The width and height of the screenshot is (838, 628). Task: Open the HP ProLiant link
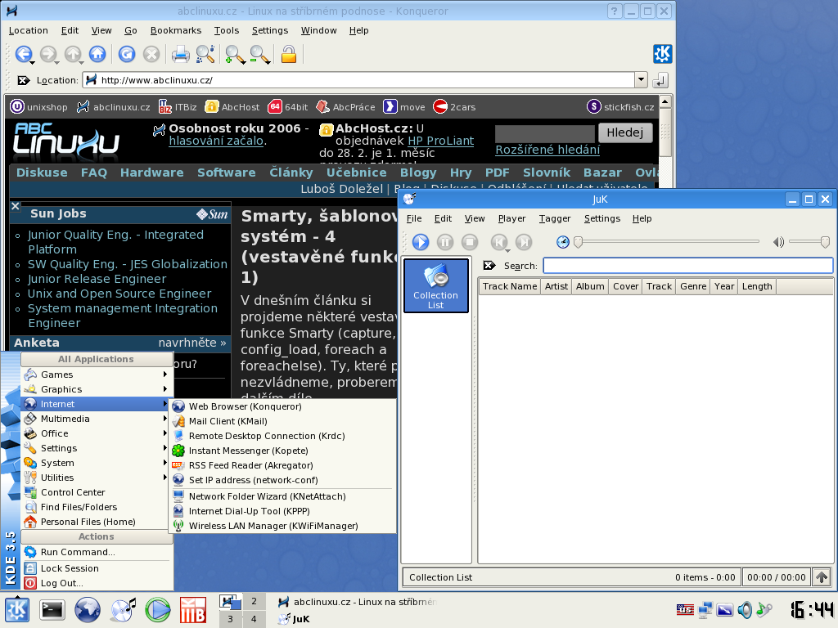pyautogui.click(x=441, y=141)
